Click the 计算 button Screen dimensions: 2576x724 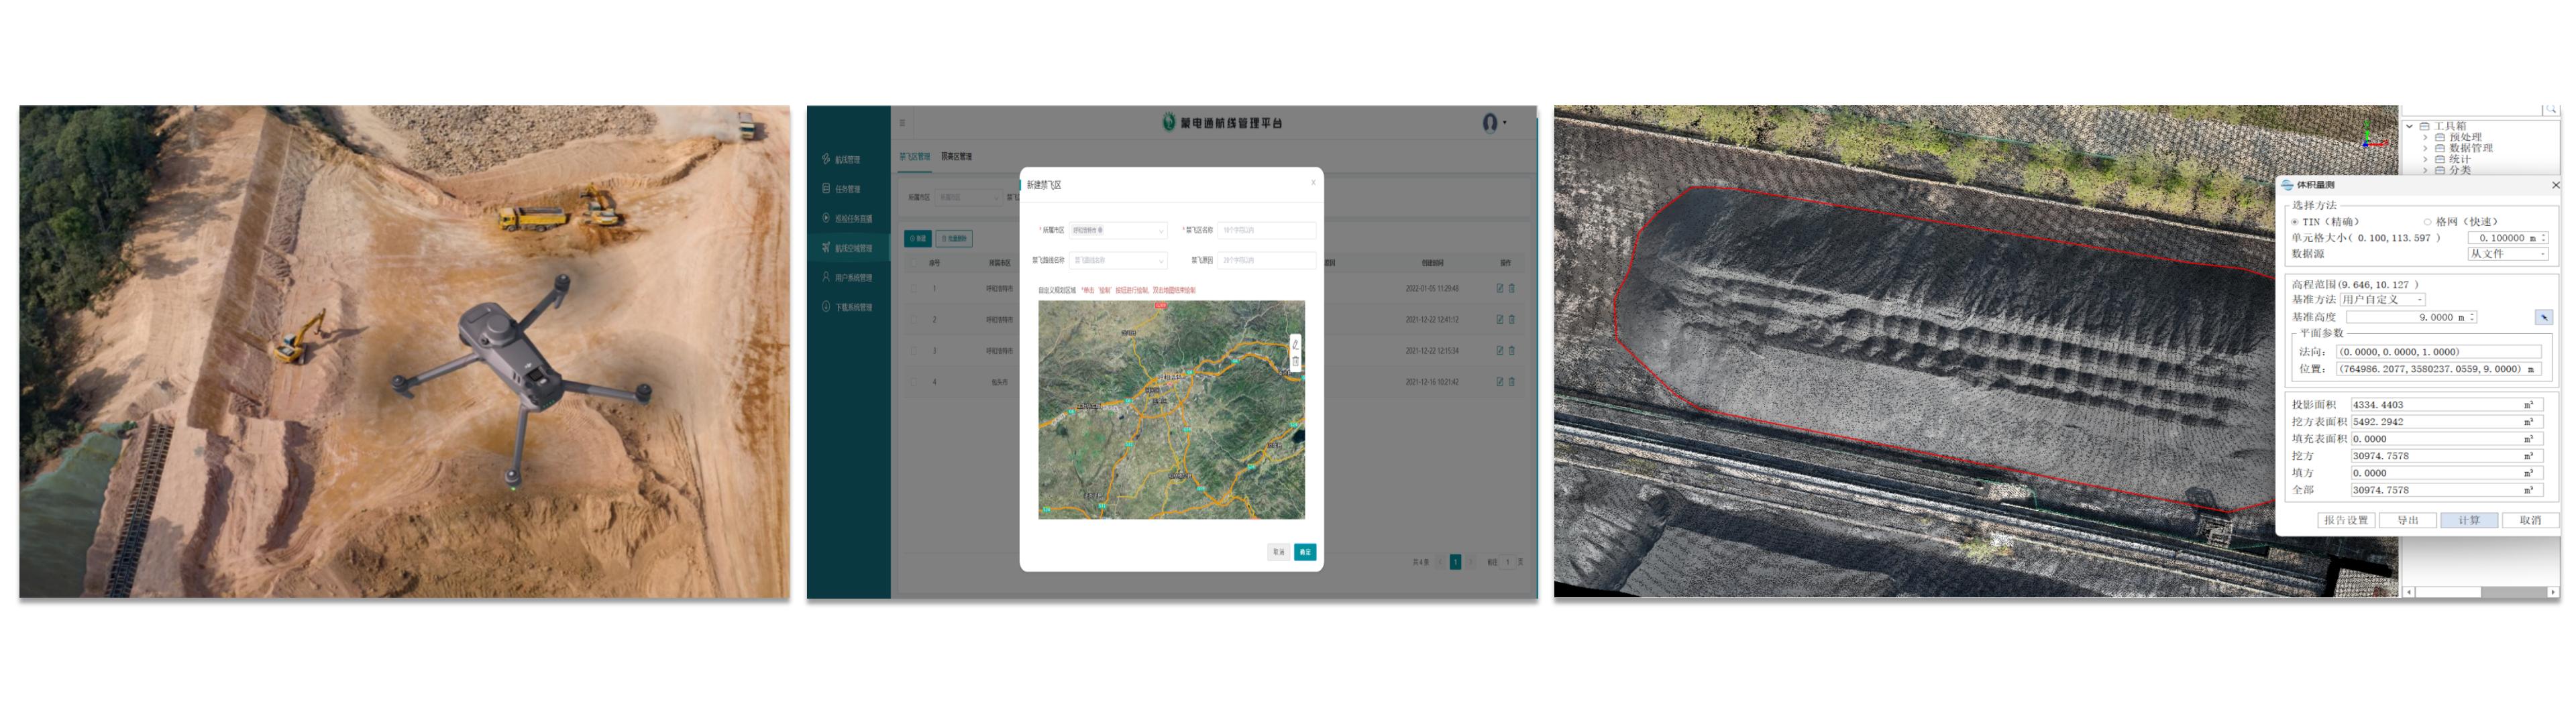click(2468, 520)
